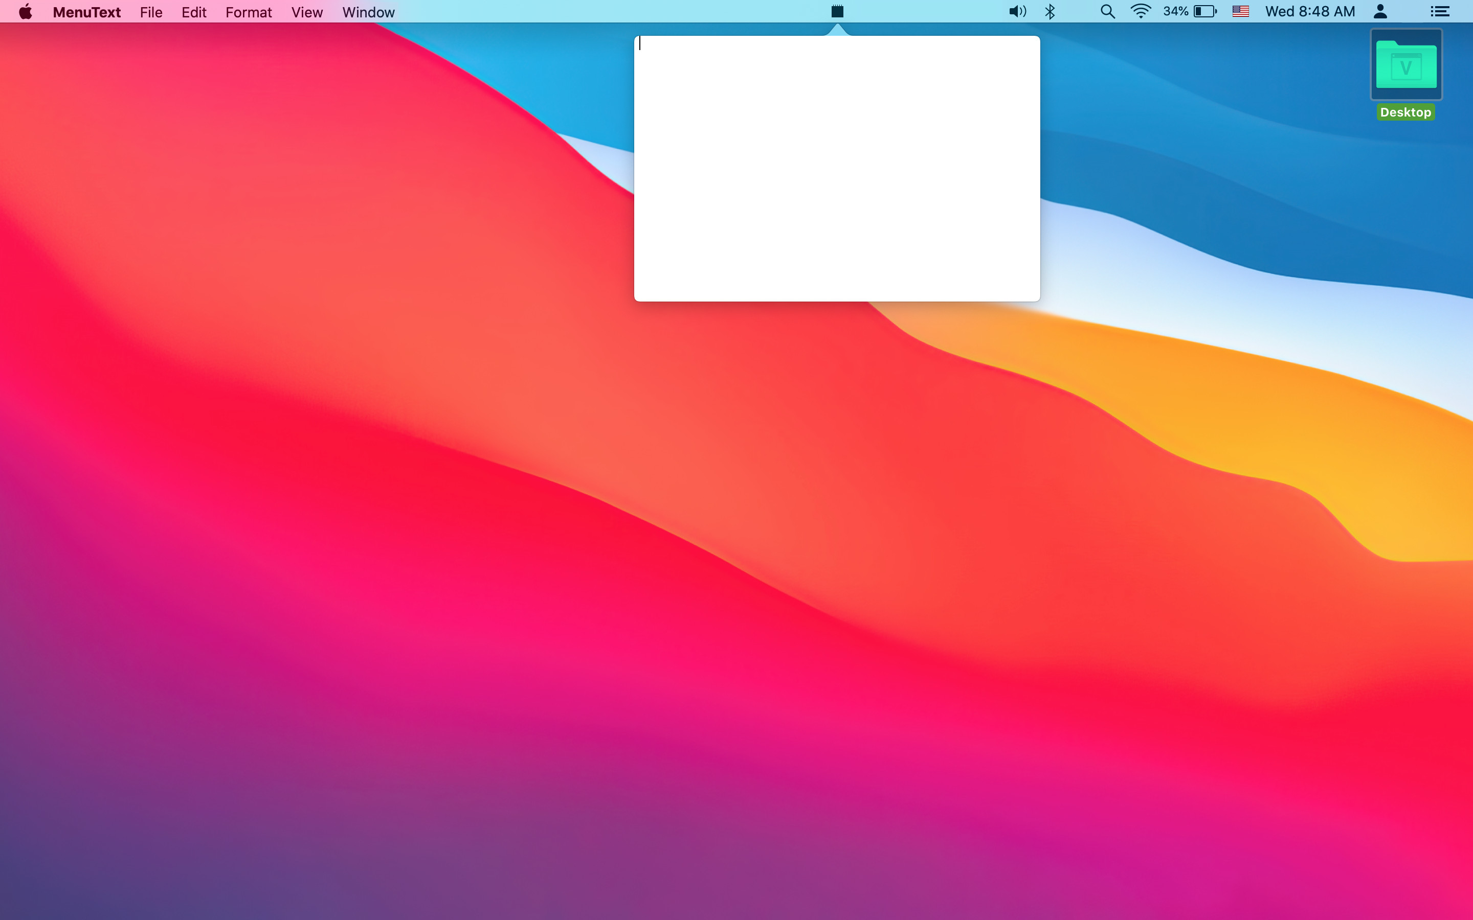
Task: Click the MenuText notepad icon in menu bar
Action: 837,12
